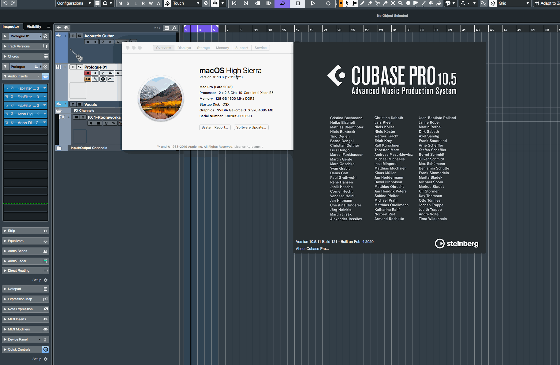Select the Storage tab in About This Mac
The image size is (560, 365).
(x=203, y=48)
